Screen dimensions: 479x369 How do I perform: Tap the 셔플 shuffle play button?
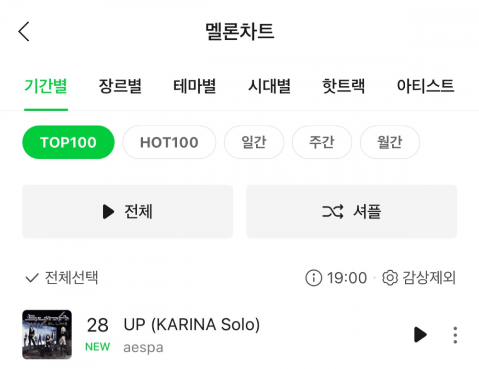[x=352, y=211]
